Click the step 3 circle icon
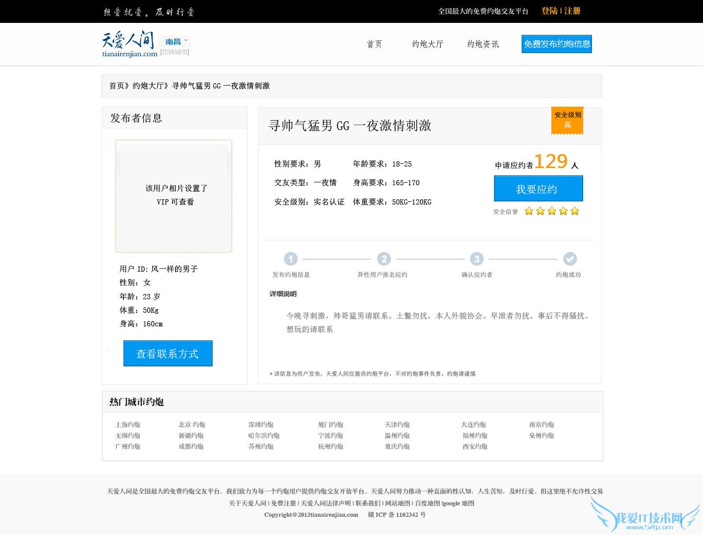Image resolution: width=703 pixels, height=535 pixels. pos(476,259)
